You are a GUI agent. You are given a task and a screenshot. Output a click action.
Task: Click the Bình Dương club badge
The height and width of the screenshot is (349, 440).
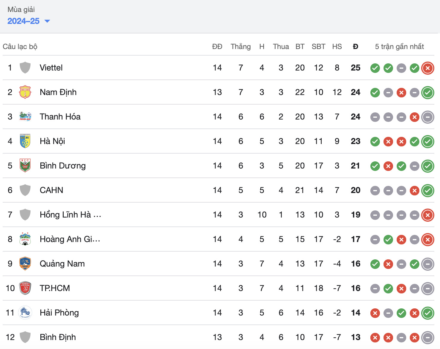(25, 166)
